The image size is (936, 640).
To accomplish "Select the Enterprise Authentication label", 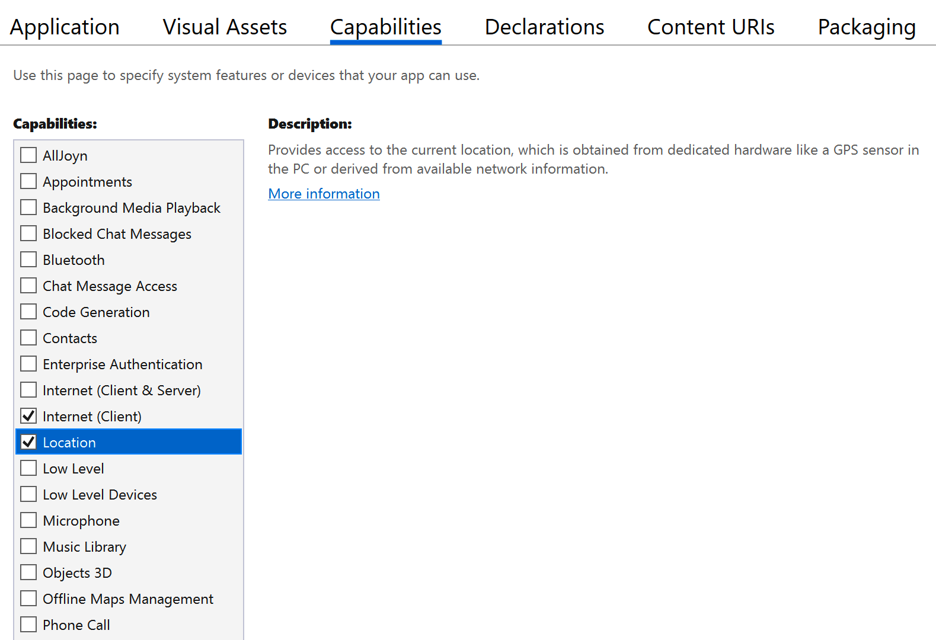I will click(x=123, y=364).
